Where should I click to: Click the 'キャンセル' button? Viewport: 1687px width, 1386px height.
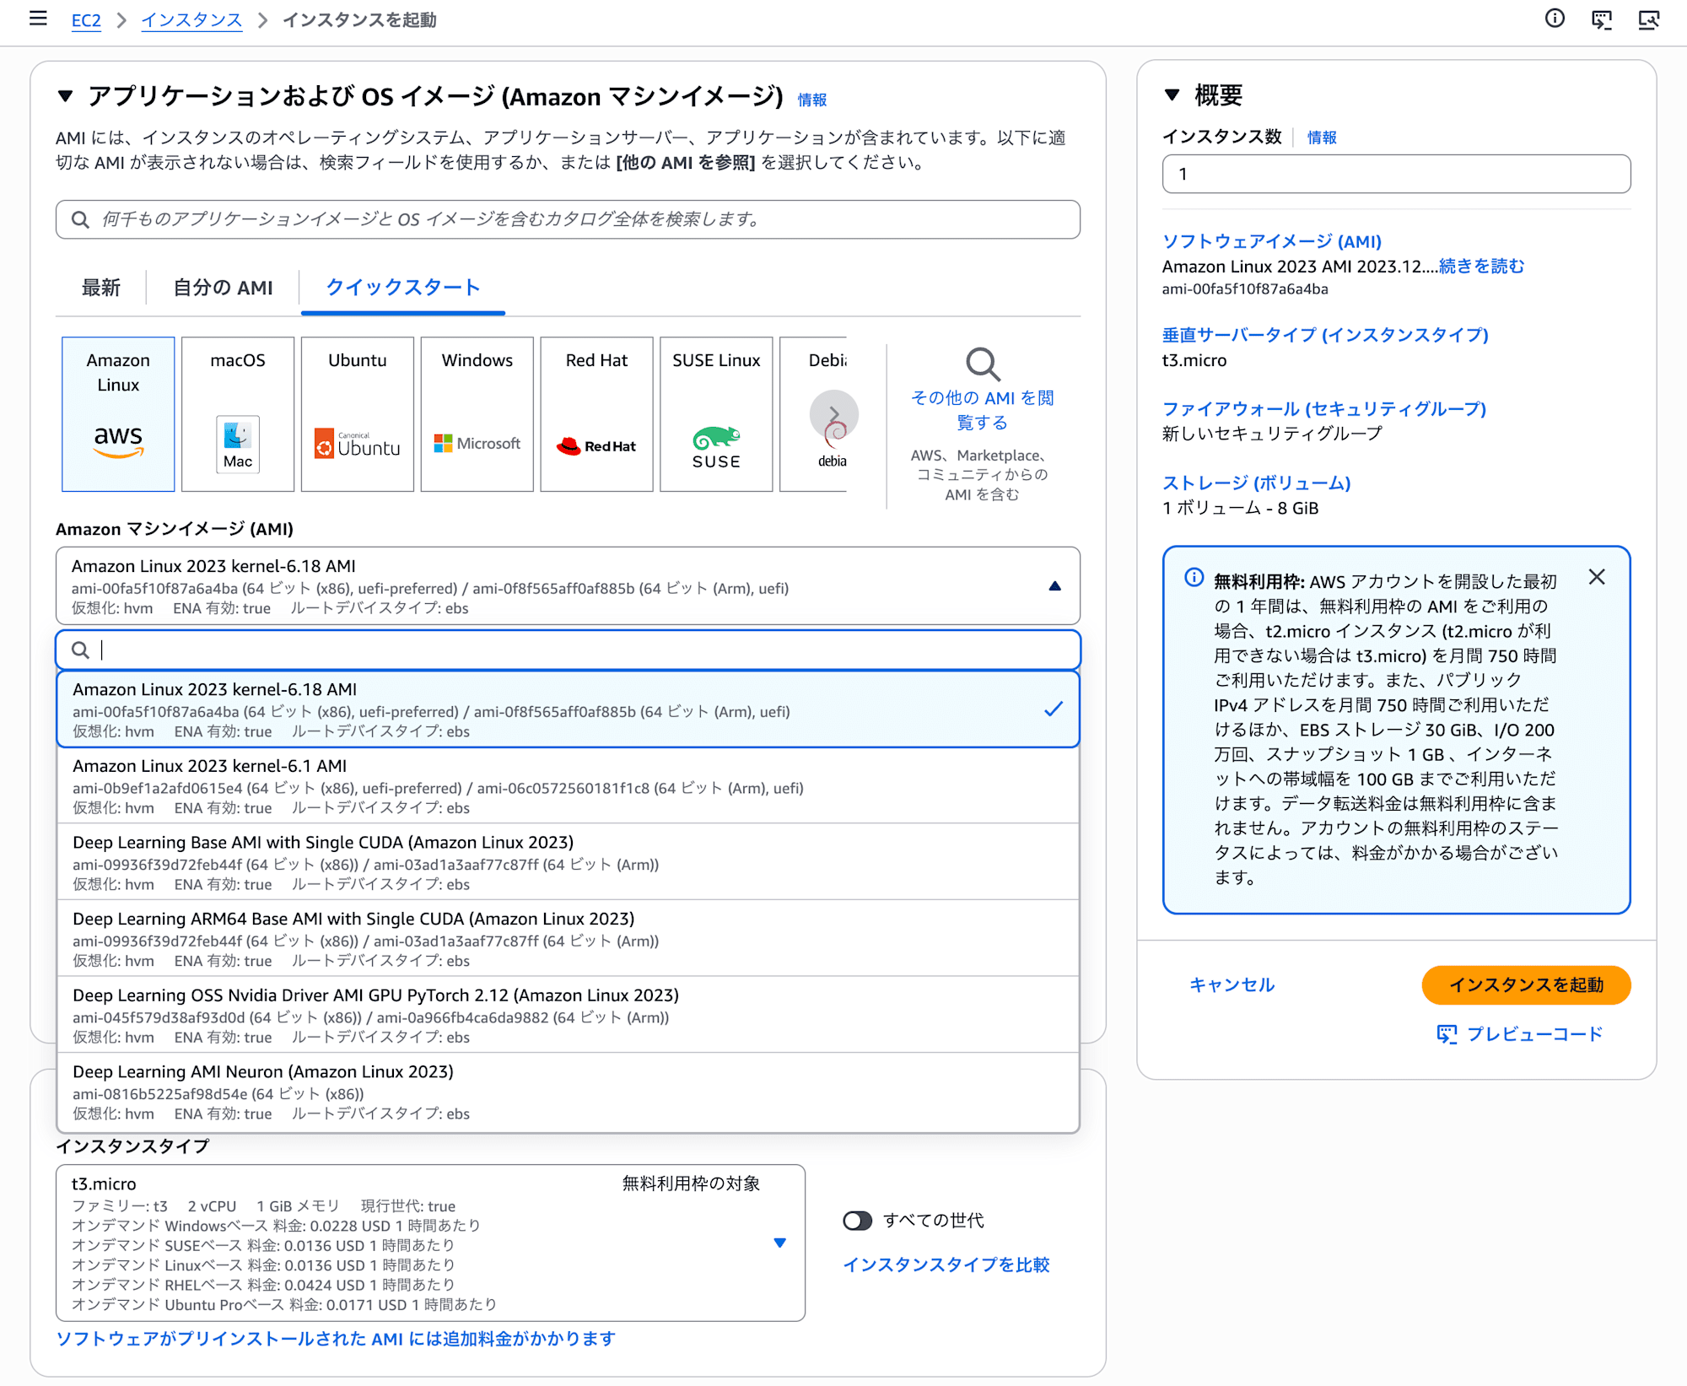tap(1232, 985)
